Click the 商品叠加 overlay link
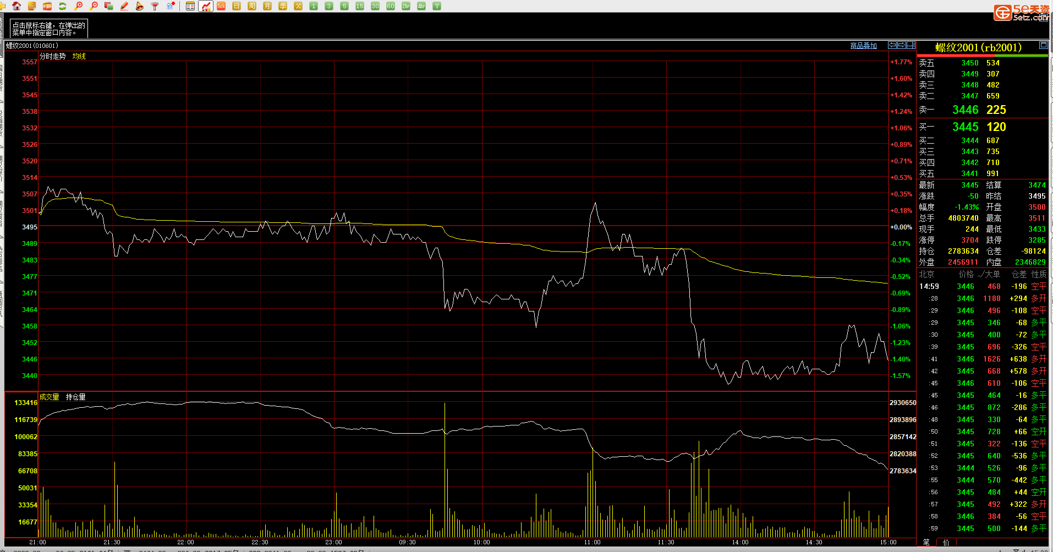 click(x=863, y=46)
